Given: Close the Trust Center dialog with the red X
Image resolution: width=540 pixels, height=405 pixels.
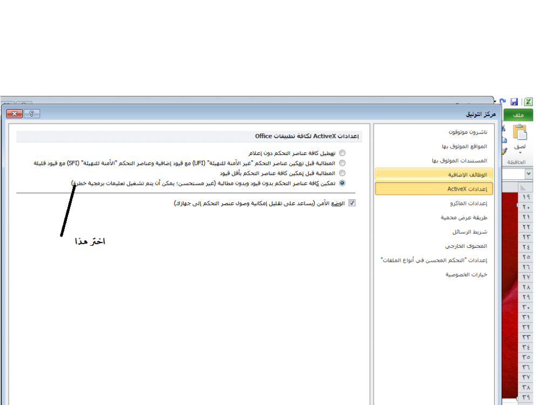Looking at the screenshot, I should point(15,113).
